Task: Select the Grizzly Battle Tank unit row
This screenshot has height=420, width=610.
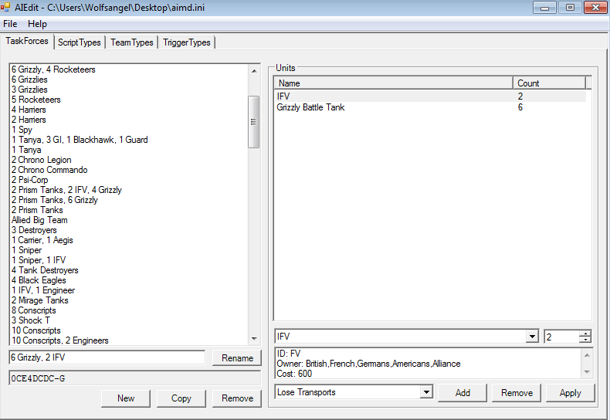Action: click(430, 107)
